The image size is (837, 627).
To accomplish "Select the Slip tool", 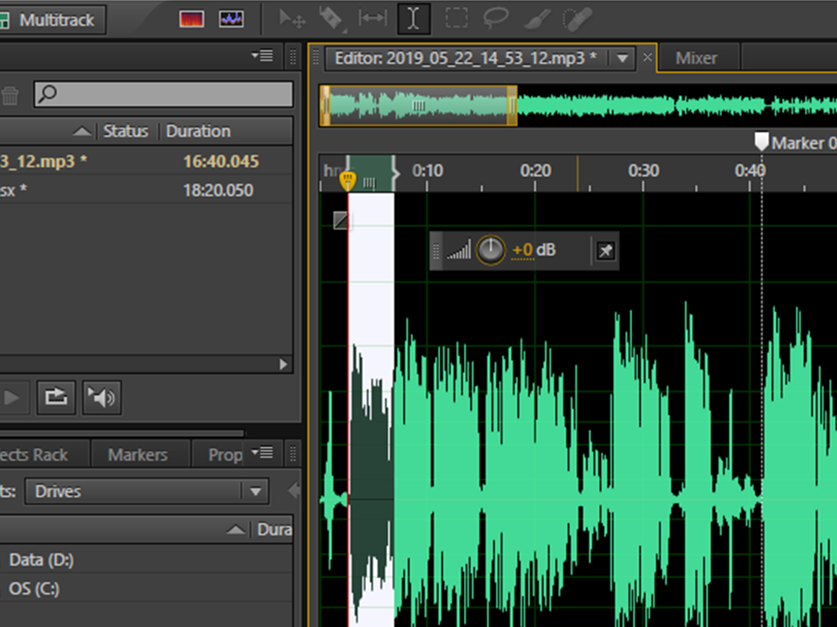I will 372,18.
